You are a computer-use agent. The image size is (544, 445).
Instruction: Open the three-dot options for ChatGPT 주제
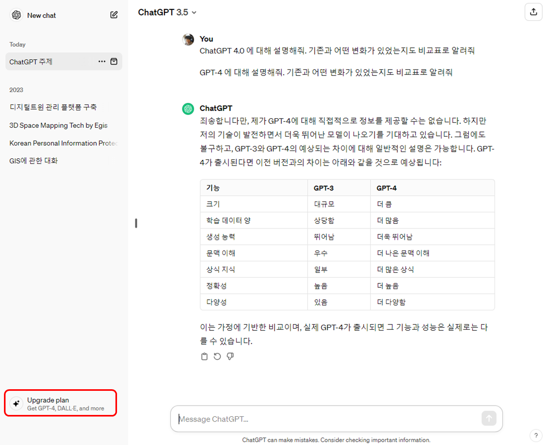pos(102,61)
